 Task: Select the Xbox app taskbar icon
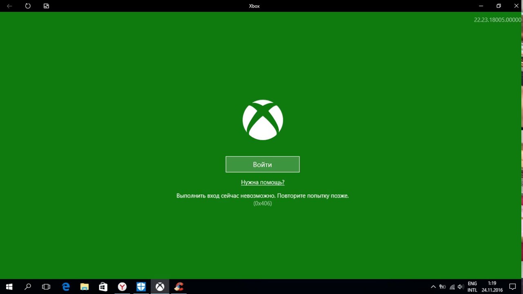[x=160, y=287]
